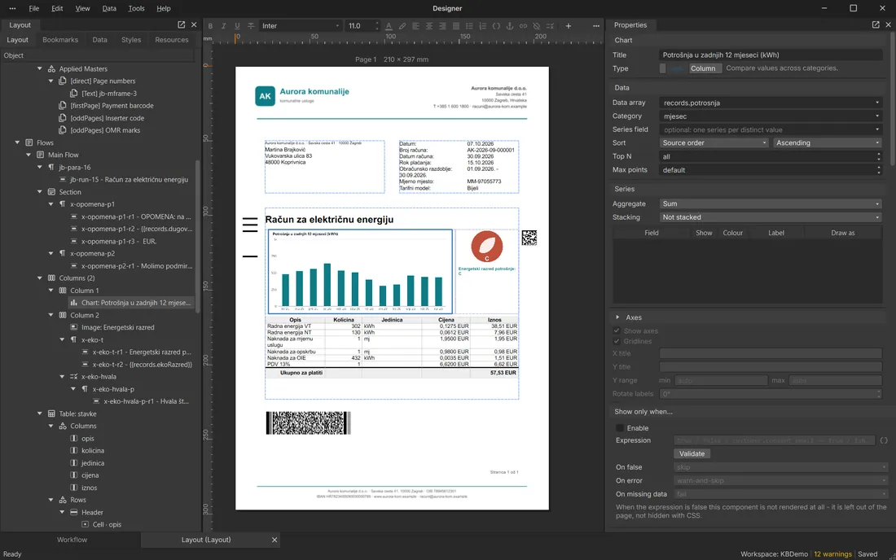Viewport: 896px width, 560px height.
Task: Open the text colour picker
Action: (x=389, y=26)
